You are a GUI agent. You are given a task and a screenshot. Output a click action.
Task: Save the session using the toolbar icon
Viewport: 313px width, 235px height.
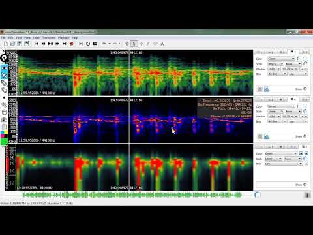point(20,44)
